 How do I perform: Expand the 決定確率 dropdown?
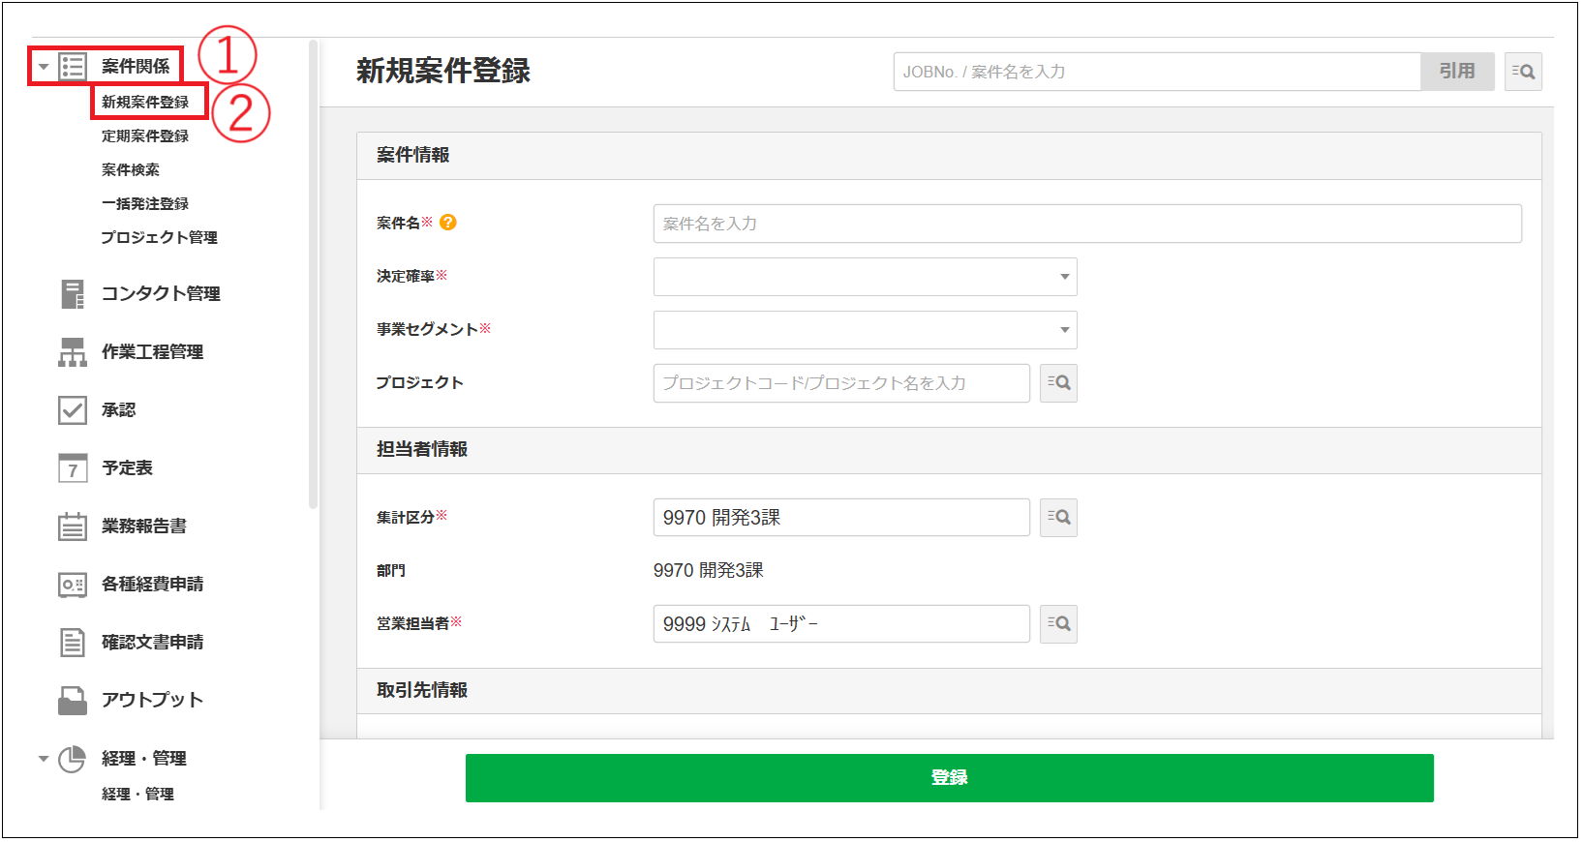click(x=1064, y=277)
